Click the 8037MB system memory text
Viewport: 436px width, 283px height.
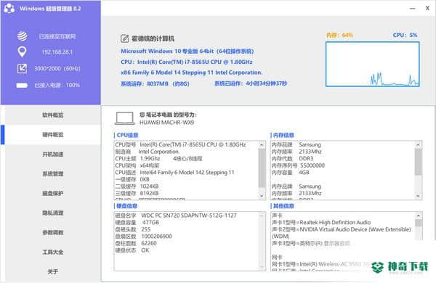point(155,83)
